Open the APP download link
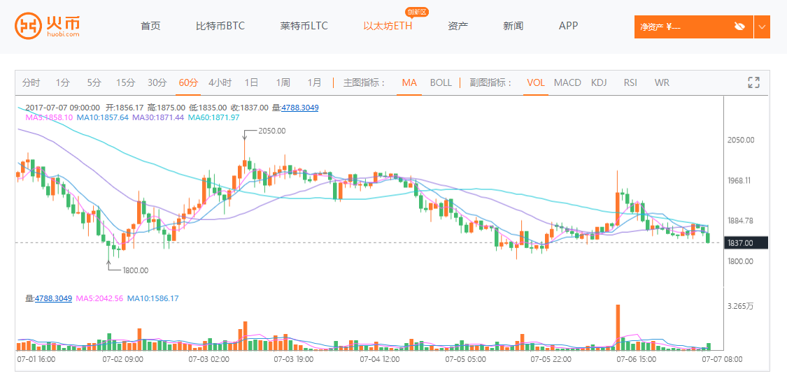The width and height of the screenshot is (787, 385). (x=568, y=26)
